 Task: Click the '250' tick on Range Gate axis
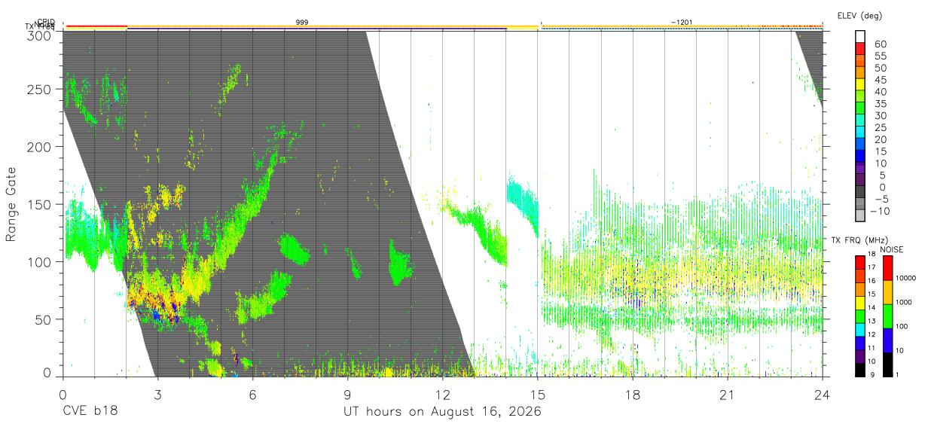(39, 90)
